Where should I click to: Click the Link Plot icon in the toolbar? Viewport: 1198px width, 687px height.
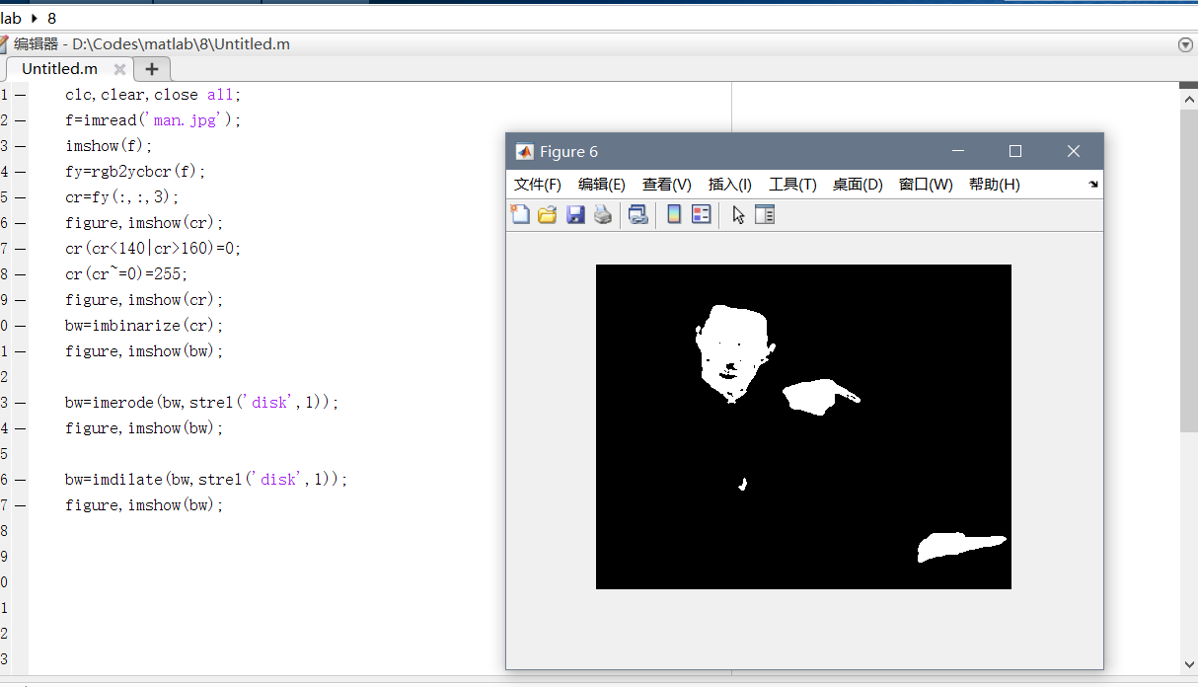[638, 214]
